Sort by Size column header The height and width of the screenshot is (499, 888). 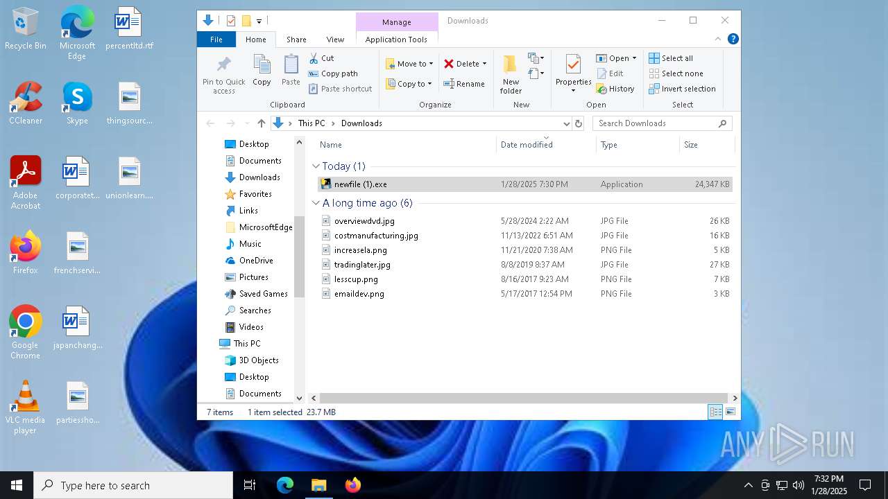pyautogui.click(x=706, y=145)
